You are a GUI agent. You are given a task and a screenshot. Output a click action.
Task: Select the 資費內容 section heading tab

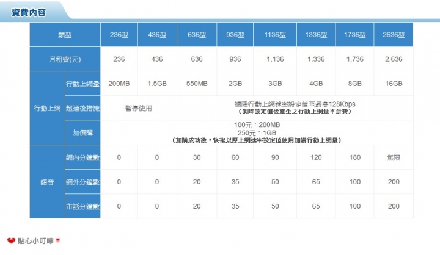(x=29, y=12)
